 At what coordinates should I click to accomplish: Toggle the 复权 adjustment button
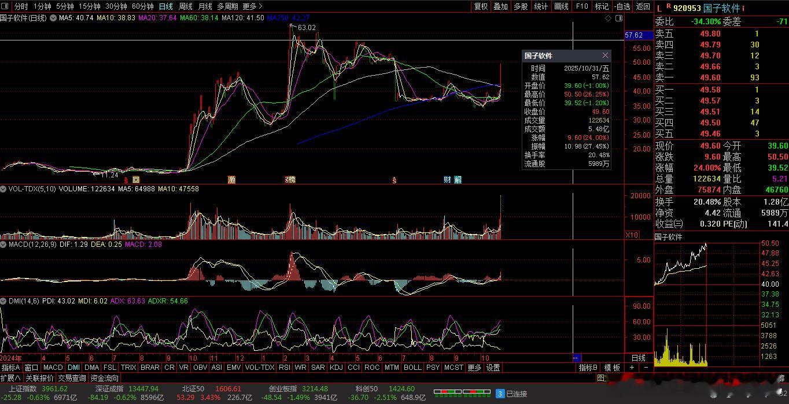click(481, 6)
